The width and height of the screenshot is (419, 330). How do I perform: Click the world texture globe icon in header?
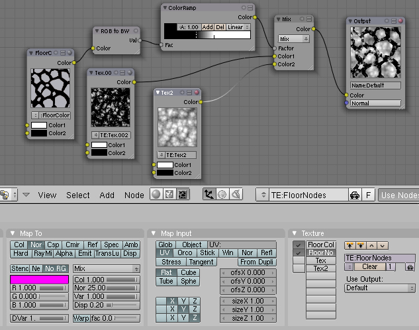tap(222, 194)
